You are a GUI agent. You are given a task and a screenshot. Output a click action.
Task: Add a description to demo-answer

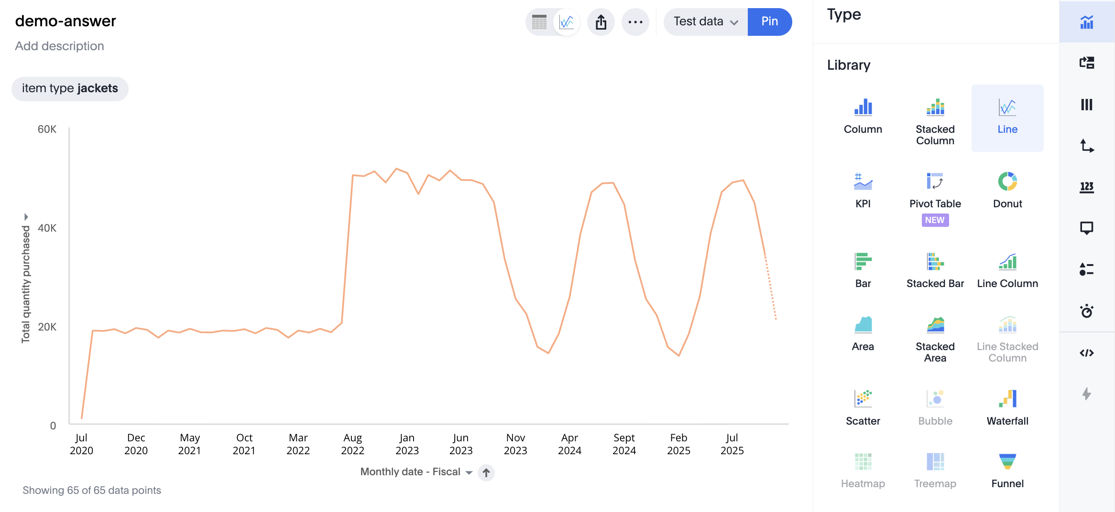pos(59,46)
